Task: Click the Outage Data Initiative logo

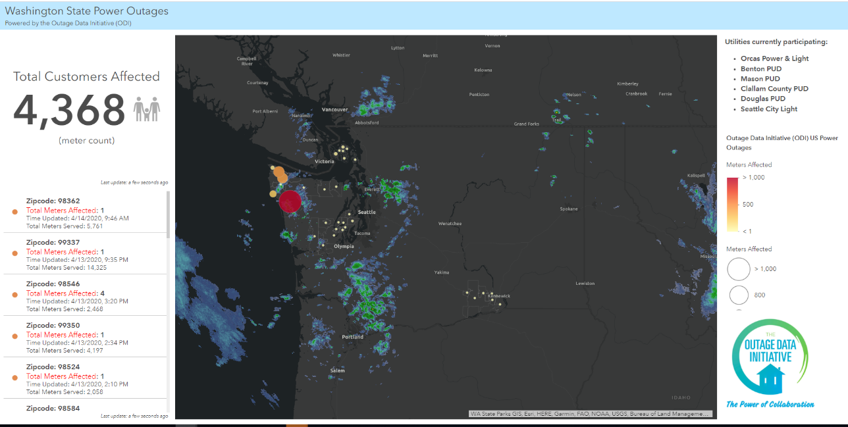Action: point(769,357)
